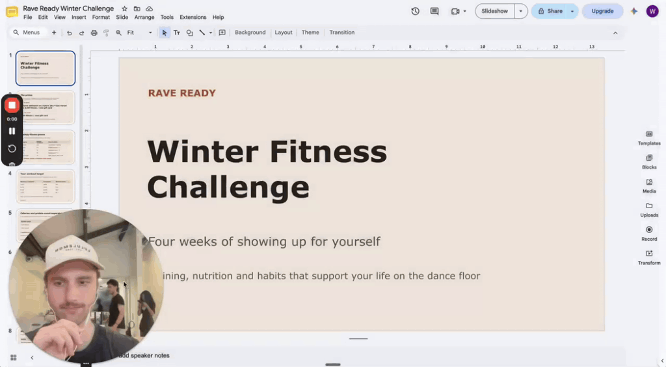Screen dimensions: 666x367
Task: Select slide 4 thumbnail Your workout target
Action: coord(46,187)
